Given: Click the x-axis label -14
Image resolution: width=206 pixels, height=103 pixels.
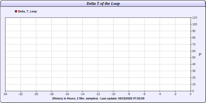Looking at the screenshot, I should click(82, 94).
